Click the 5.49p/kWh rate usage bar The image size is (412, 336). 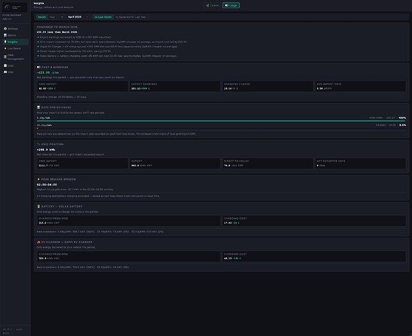pos(221,121)
